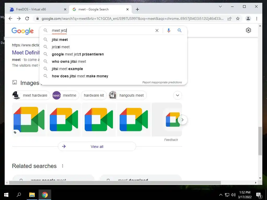Select 'jitsi meet example' suggestion
Image resolution: width=267 pixels, height=200 pixels.
coord(113,69)
